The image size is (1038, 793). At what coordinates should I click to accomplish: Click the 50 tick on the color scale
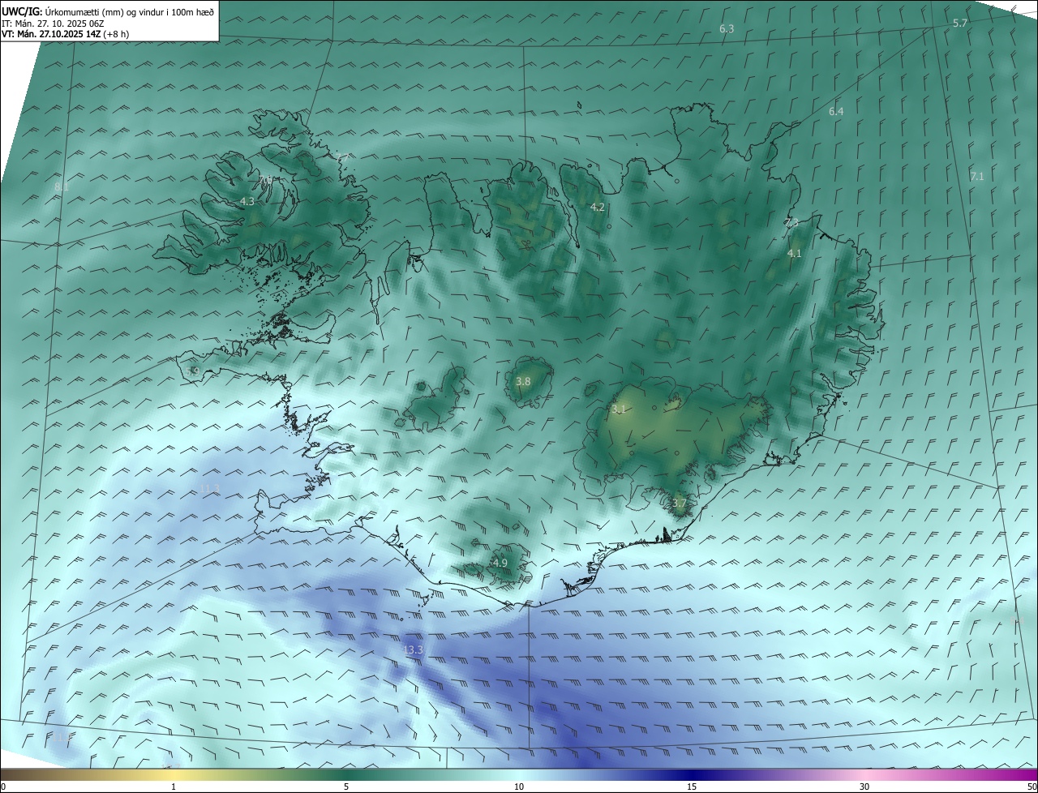click(x=1032, y=787)
